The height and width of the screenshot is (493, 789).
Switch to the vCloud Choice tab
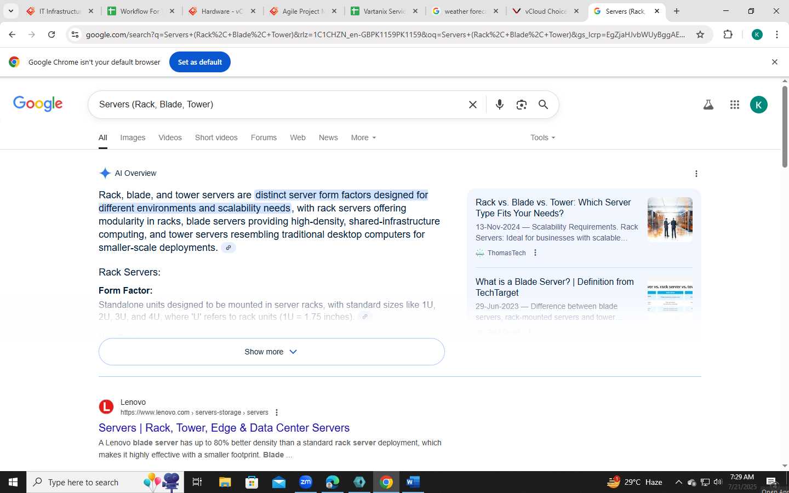pos(545,11)
